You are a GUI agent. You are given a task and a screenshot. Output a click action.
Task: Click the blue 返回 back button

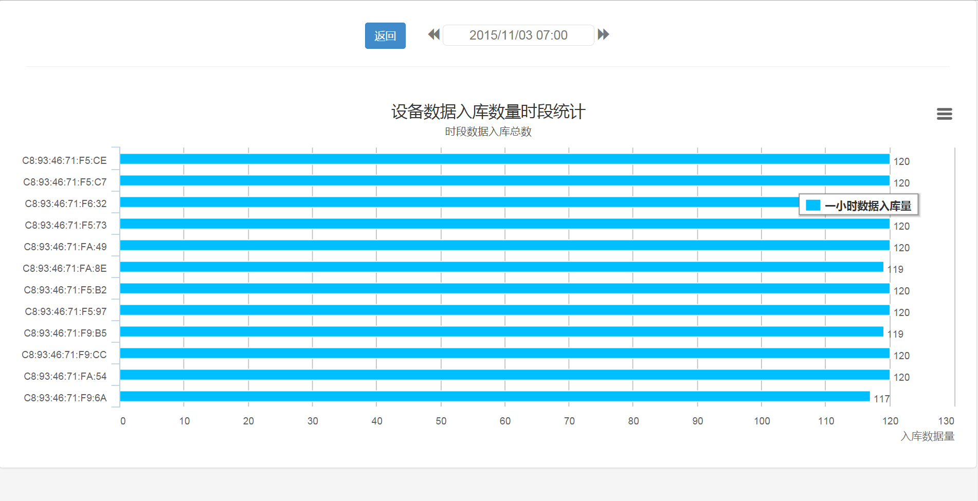(385, 36)
